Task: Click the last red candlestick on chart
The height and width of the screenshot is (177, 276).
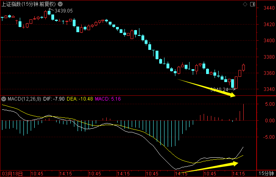Action: pos(244,68)
